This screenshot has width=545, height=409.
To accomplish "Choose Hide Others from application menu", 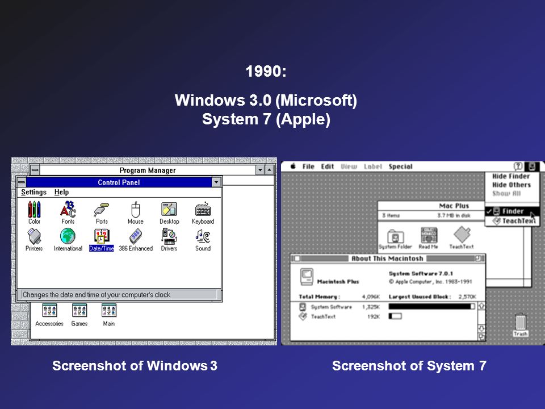I will [512, 185].
